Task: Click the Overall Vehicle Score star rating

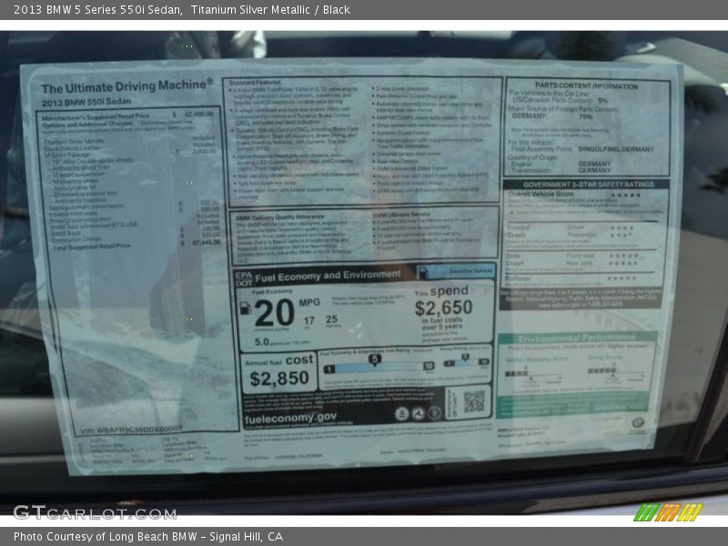Action: click(627, 195)
